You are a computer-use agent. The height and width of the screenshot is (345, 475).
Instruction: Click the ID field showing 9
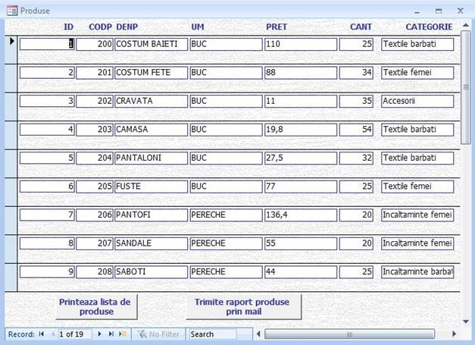(47, 272)
